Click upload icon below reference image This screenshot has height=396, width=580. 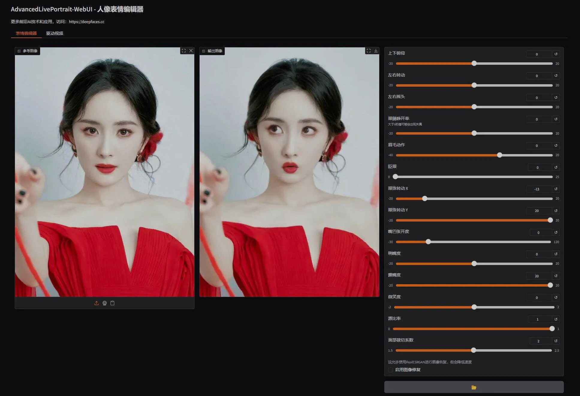[x=97, y=303]
